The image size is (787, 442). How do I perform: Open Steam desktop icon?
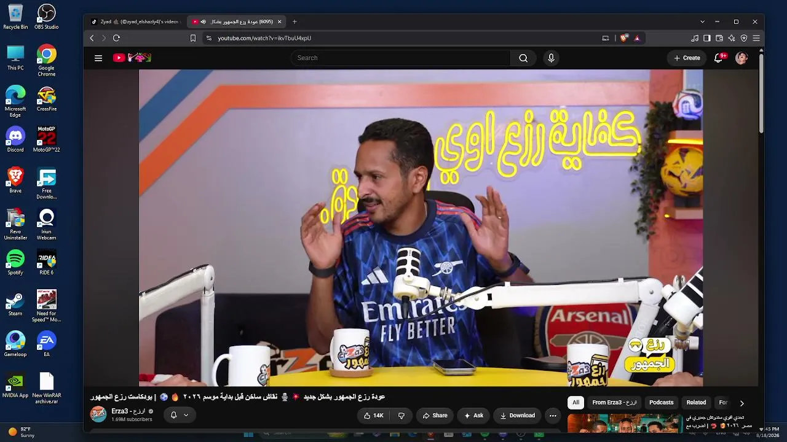pos(15,304)
